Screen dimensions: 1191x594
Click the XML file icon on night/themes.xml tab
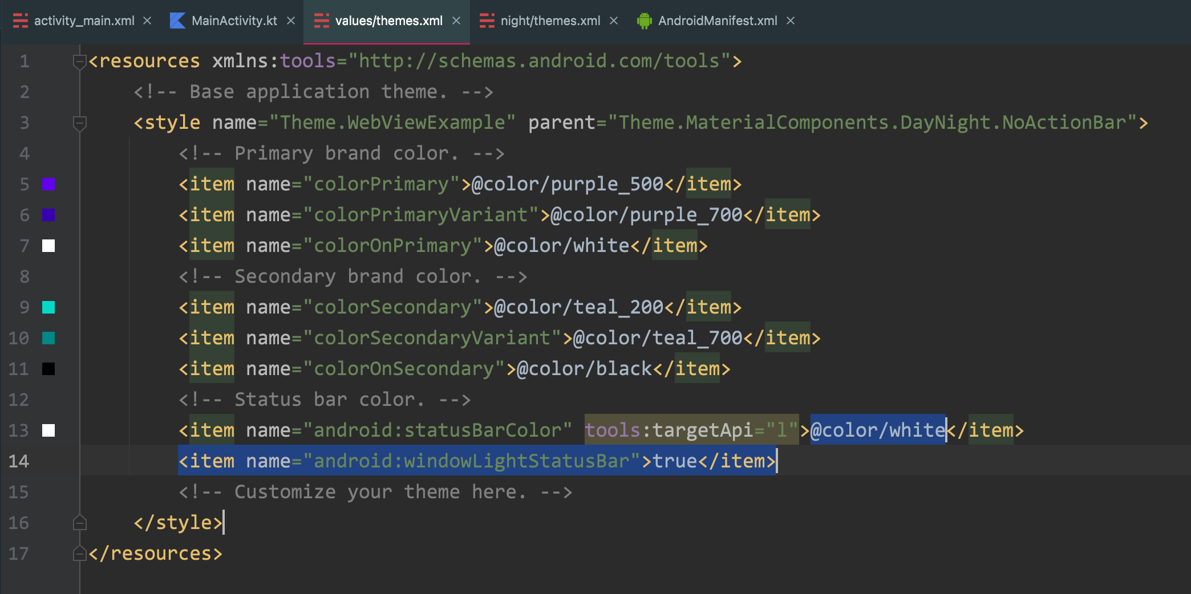coord(487,21)
